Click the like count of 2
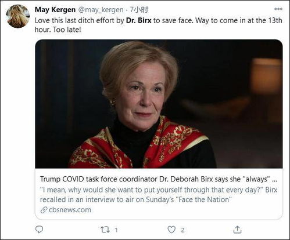The width and height of the screenshot is (290, 240). click(x=182, y=230)
